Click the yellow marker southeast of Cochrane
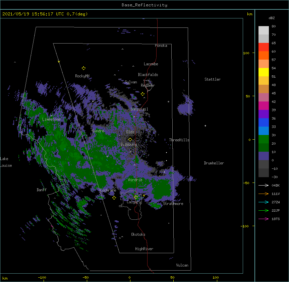Image resolution: width=289 pixels, height=282 pixels. pyautogui.click(x=114, y=198)
